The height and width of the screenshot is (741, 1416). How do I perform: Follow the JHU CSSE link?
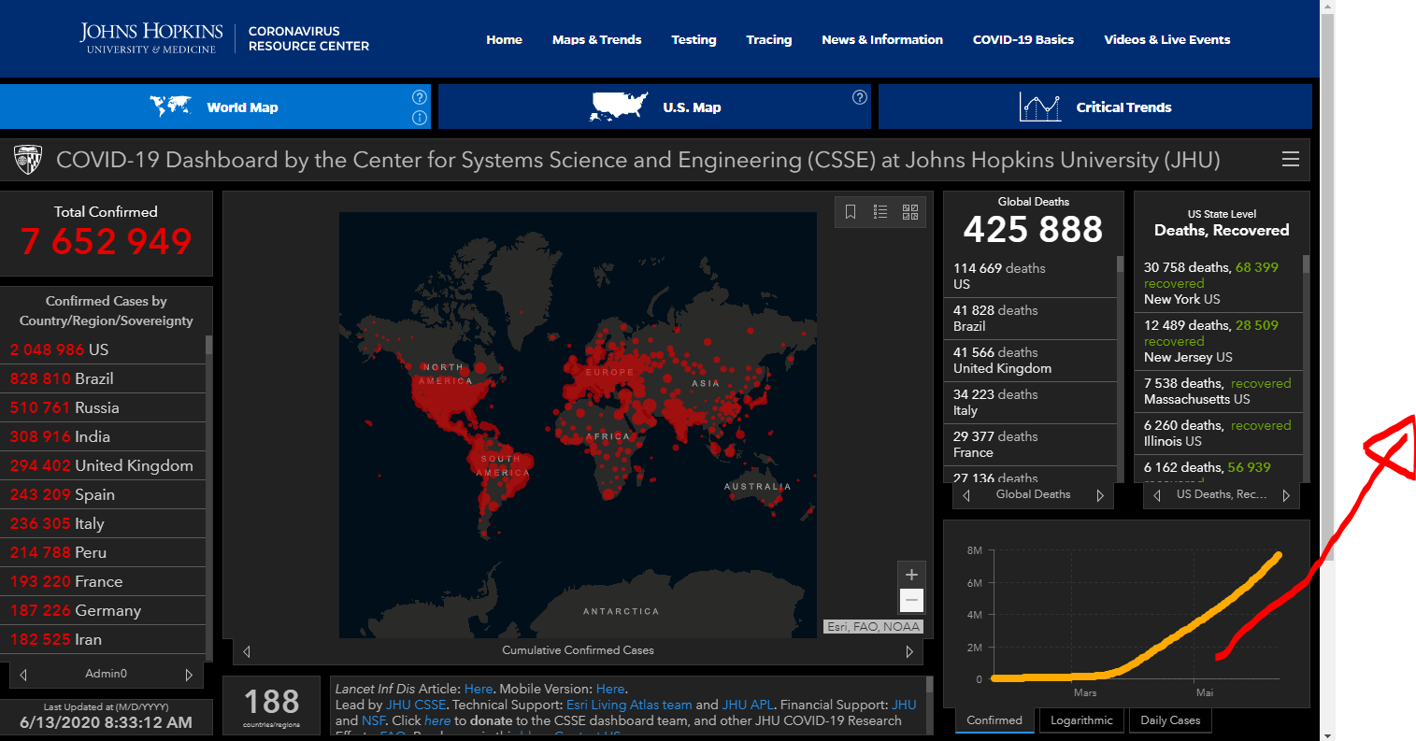coord(416,705)
